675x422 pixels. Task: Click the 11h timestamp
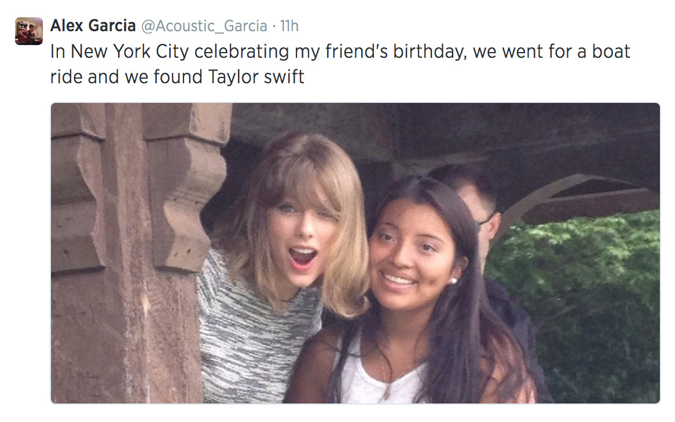click(289, 26)
